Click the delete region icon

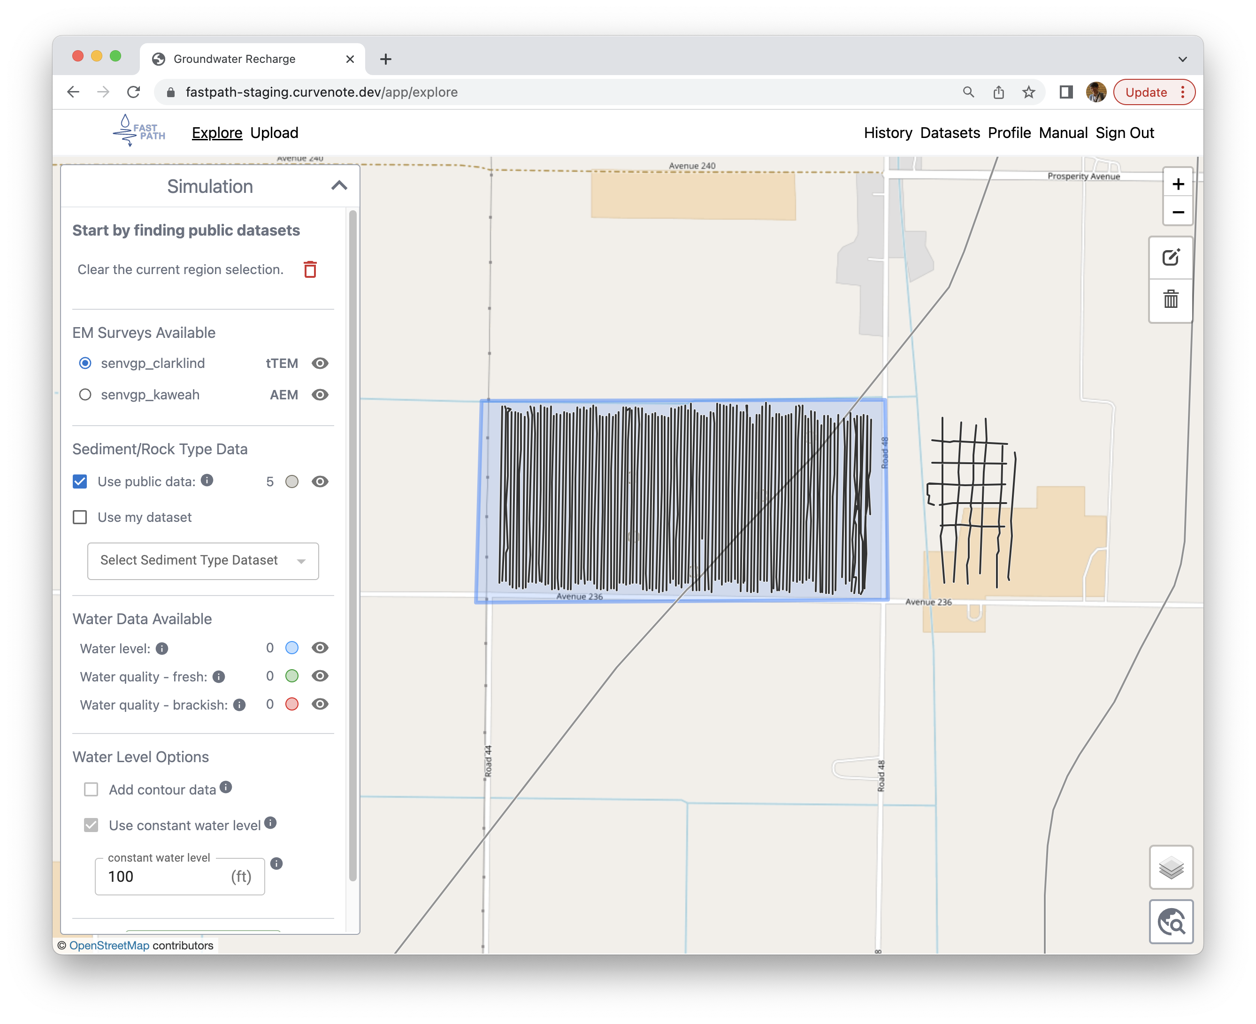[310, 269]
